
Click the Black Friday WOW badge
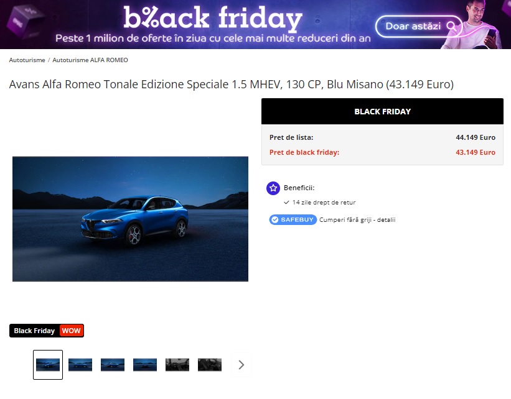click(x=47, y=331)
